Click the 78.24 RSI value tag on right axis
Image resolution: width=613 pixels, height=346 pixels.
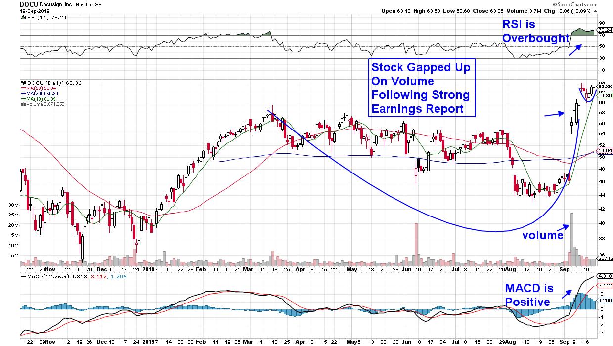604,30
